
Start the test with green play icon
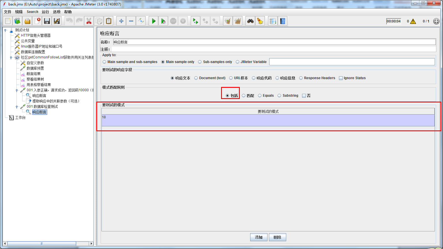pyautogui.click(x=154, y=21)
